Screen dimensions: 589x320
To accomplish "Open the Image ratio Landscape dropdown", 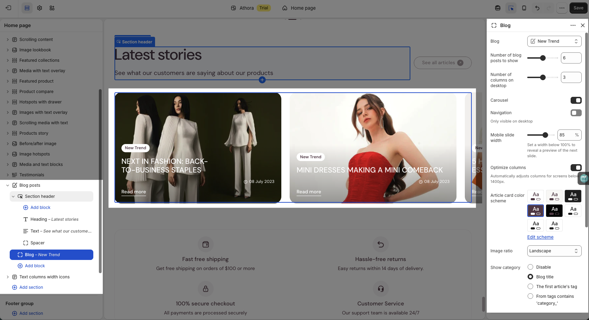I will (554, 251).
